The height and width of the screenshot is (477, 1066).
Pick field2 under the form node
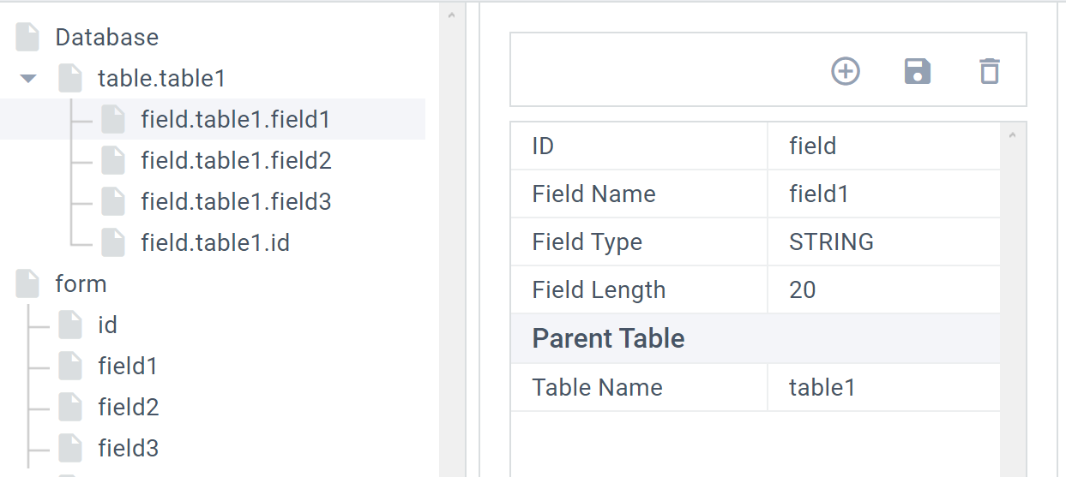[x=129, y=408]
